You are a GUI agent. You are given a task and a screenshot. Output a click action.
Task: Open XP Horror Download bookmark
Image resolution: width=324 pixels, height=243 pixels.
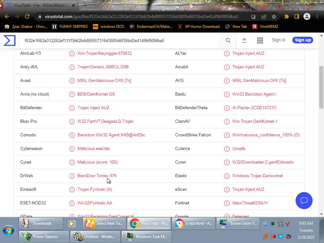coord(199,27)
